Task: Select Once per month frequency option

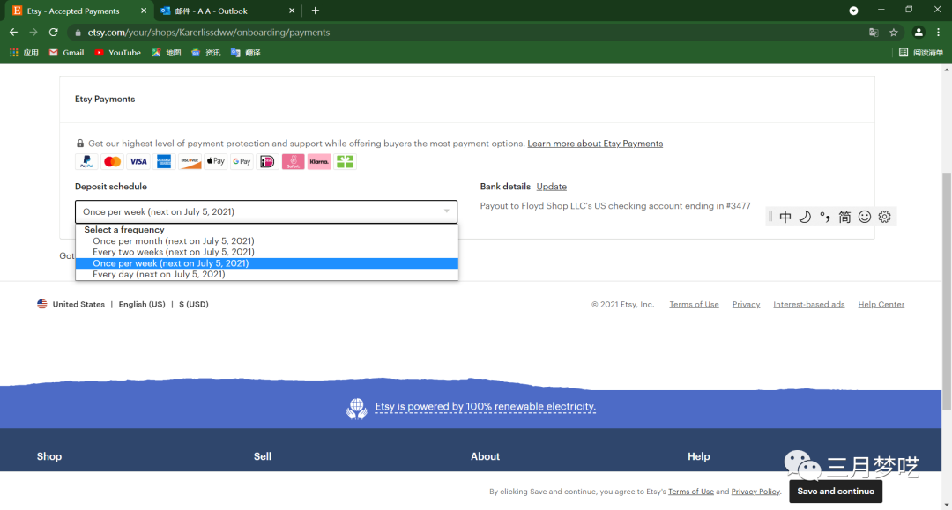Action: (173, 241)
